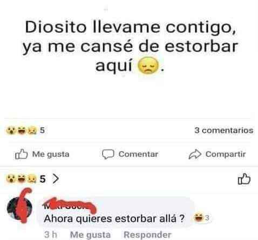Click the wow reaction emoji under the post
This screenshot has width=258, height=240.
[x=11, y=131]
